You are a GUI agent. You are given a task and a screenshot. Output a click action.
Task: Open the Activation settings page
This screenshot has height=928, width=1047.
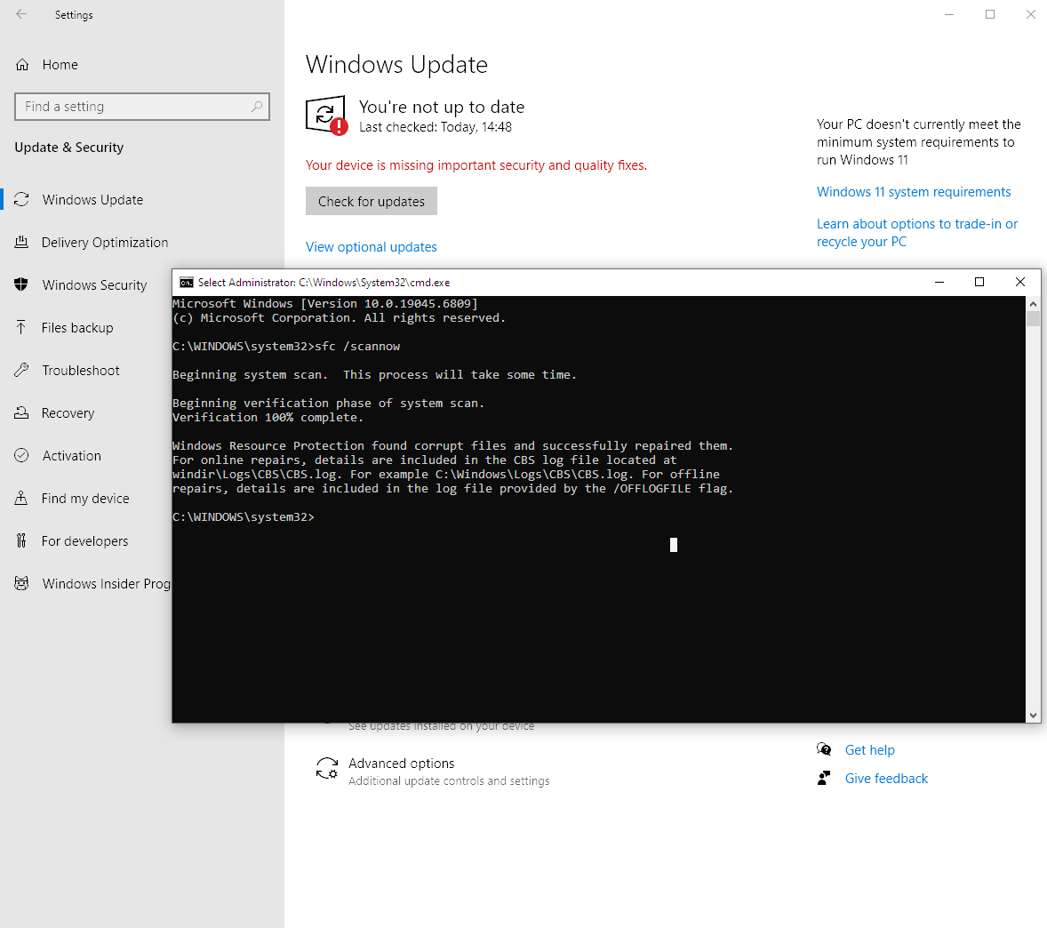tap(71, 456)
